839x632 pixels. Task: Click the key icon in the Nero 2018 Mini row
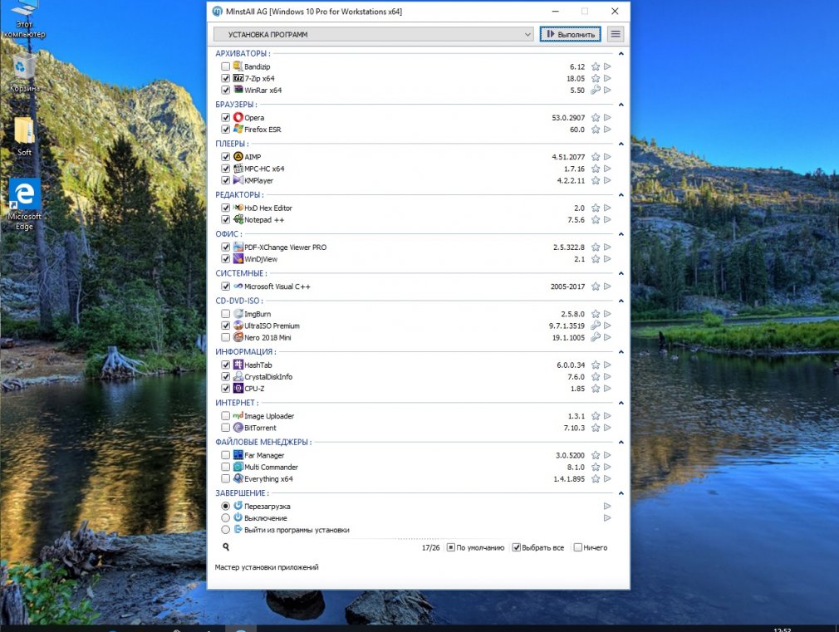(x=596, y=338)
